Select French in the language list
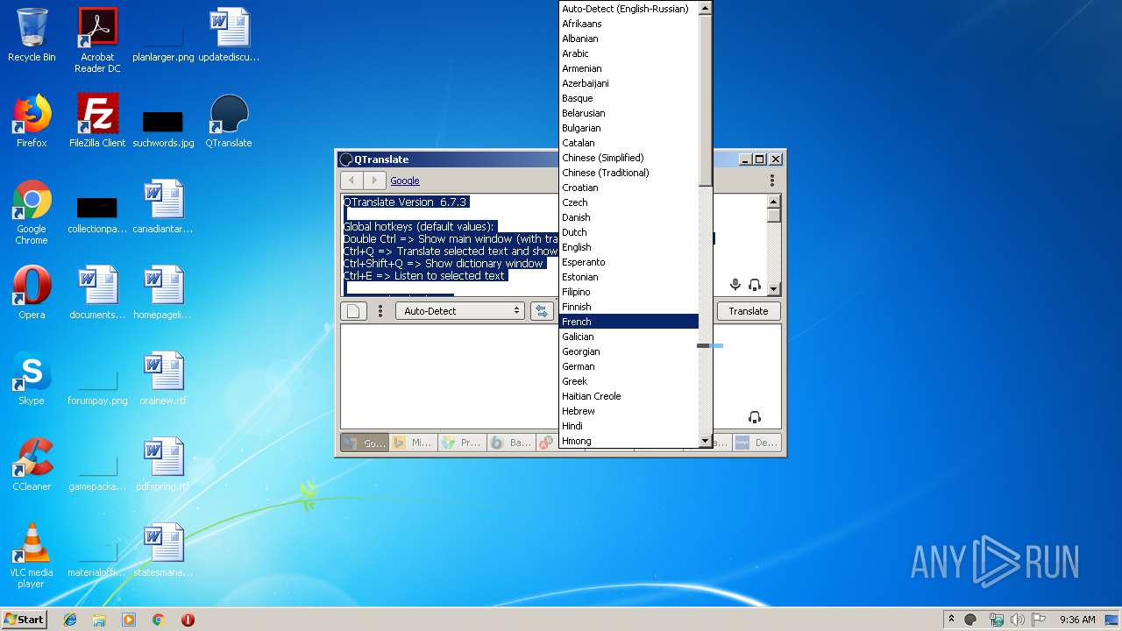 point(628,322)
